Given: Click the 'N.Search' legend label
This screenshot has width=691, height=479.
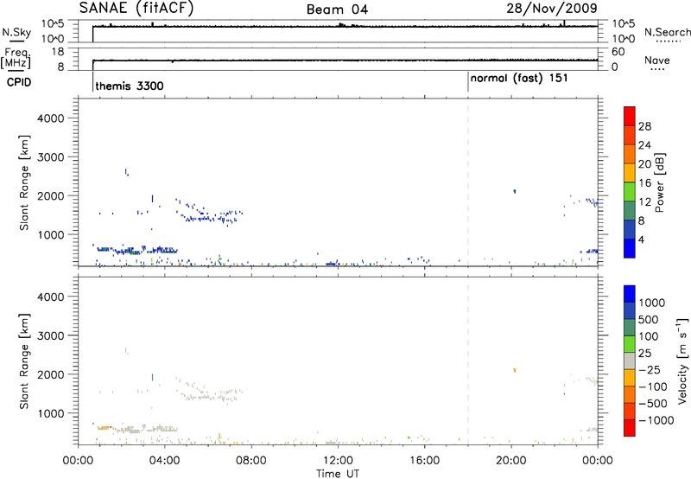Looking at the screenshot, I should click(667, 32).
